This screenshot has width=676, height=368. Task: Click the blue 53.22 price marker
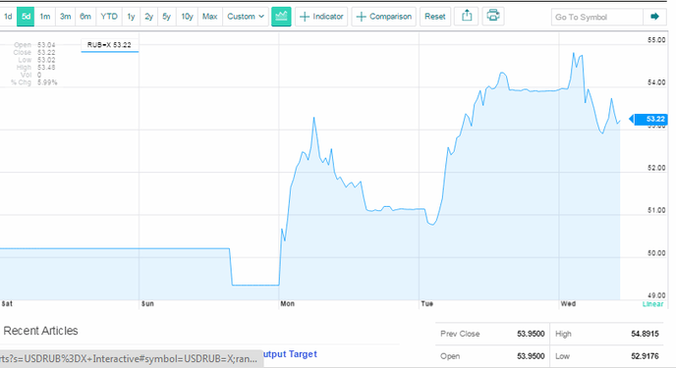[x=648, y=119]
